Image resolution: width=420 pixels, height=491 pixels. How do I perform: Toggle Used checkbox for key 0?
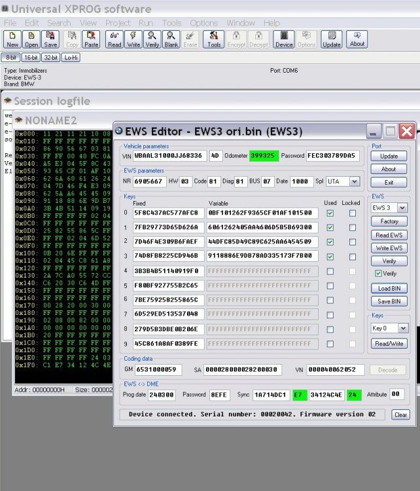[x=330, y=213]
